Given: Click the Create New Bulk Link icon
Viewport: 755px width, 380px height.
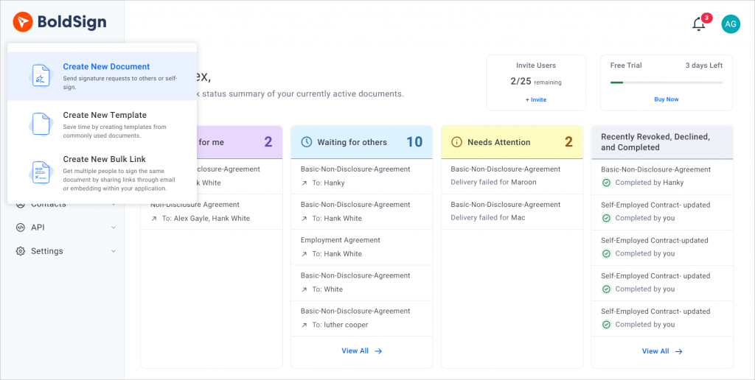Looking at the screenshot, I should pyautogui.click(x=41, y=172).
